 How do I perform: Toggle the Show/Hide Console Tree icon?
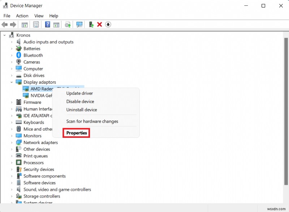pos(24,24)
